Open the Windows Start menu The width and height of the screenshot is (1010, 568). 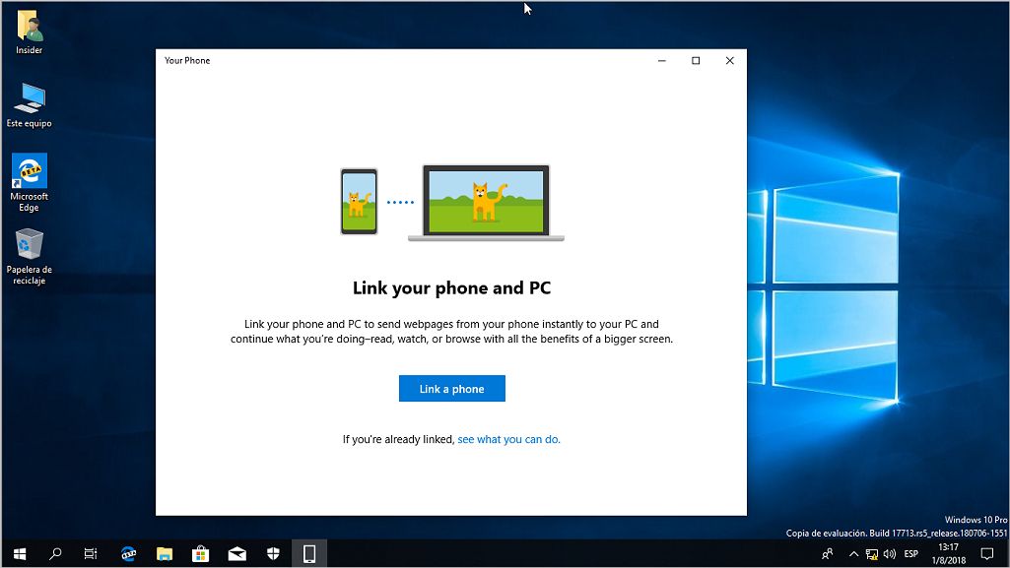click(20, 553)
